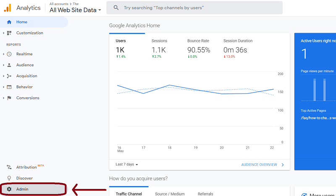Open Discover via the lightbulb icon
Image resolution: width=336 pixels, height=196 pixels.
tap(9, 178)
